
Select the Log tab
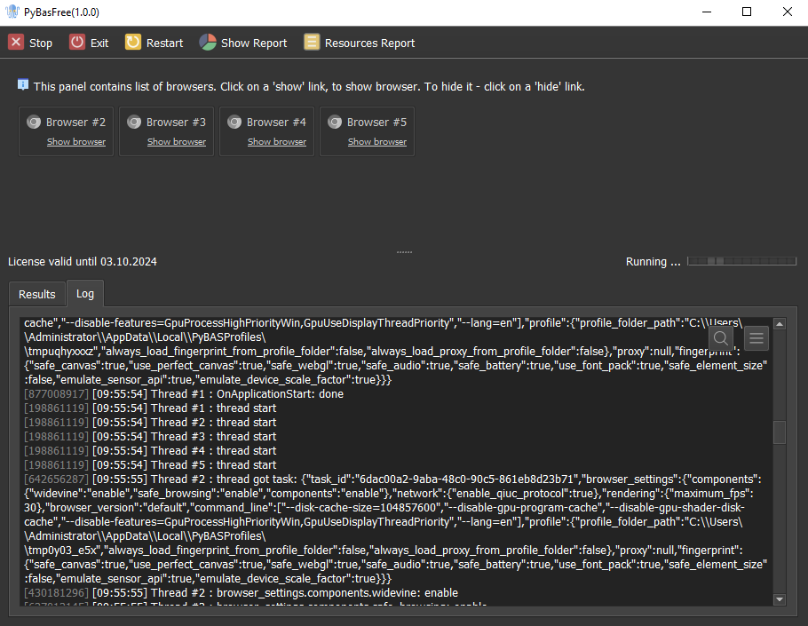85,294
